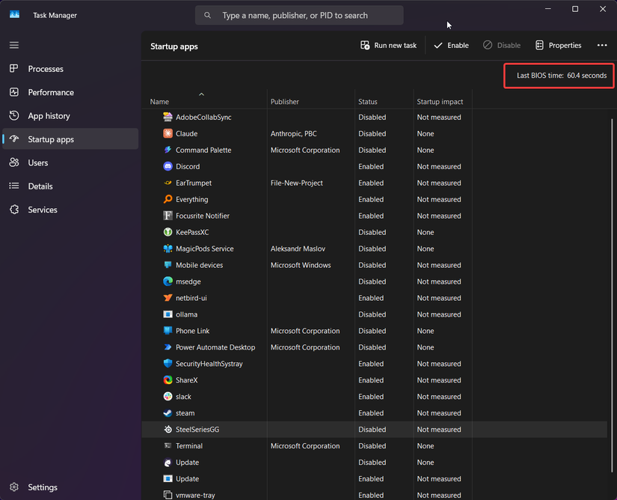Select the Everything search icon
Image resolution: width=617 pixels, height=500 pixels.
168,199
